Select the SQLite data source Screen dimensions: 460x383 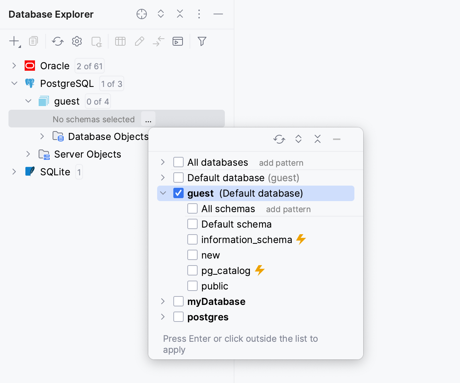click(x=55, y=172)
